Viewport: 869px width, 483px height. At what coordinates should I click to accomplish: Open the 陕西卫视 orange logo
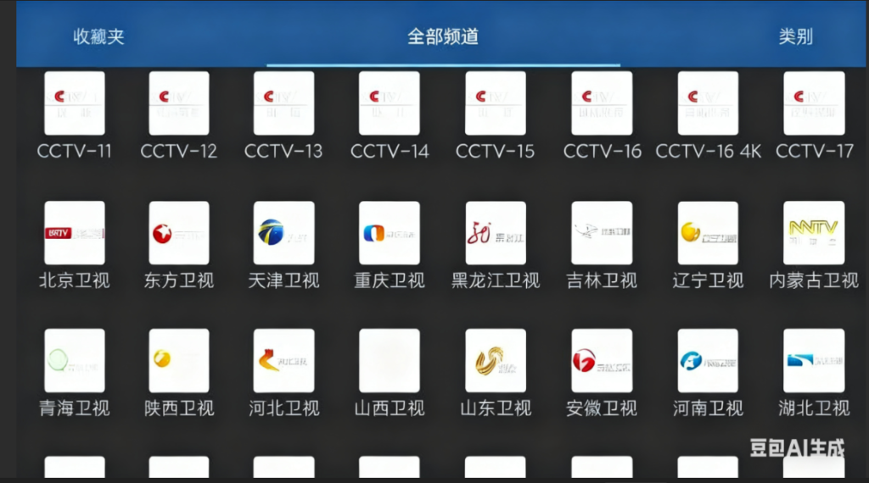point(179,361)
